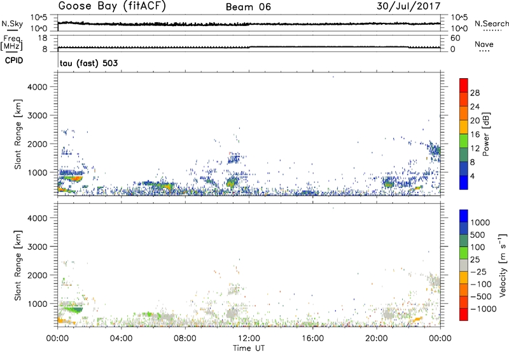Screen dimensions: 509x352
Task: Click the '-1000' value on Velocity colorbar
Action: tap(483, 309)
